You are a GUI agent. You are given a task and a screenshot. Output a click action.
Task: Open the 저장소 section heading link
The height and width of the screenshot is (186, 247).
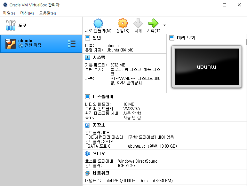(x=99, y=125)
